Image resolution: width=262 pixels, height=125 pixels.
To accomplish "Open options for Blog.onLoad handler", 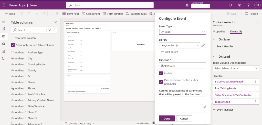I will coord(255,102).
